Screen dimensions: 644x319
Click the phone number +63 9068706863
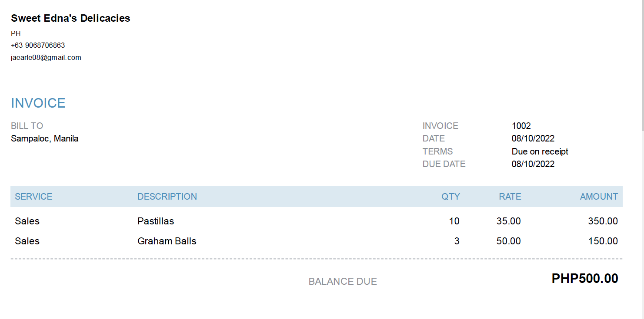point(38,45)
